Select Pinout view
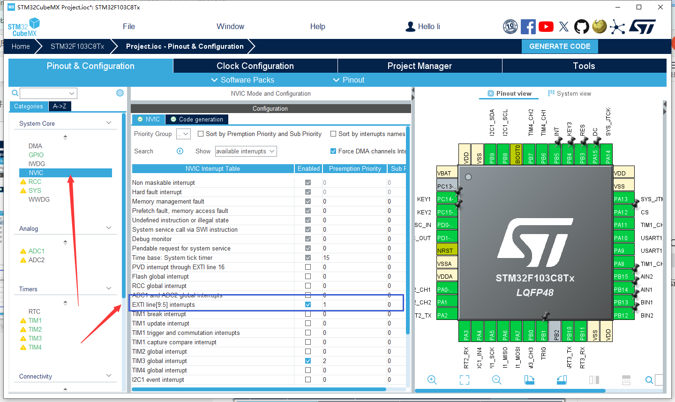675x402 pixels. tap(510, 93)
